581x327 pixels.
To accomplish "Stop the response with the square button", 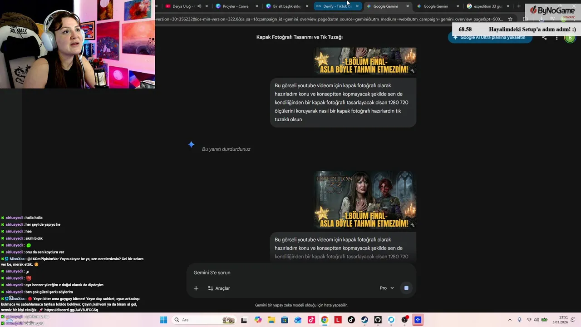I will tap(406, 288).
